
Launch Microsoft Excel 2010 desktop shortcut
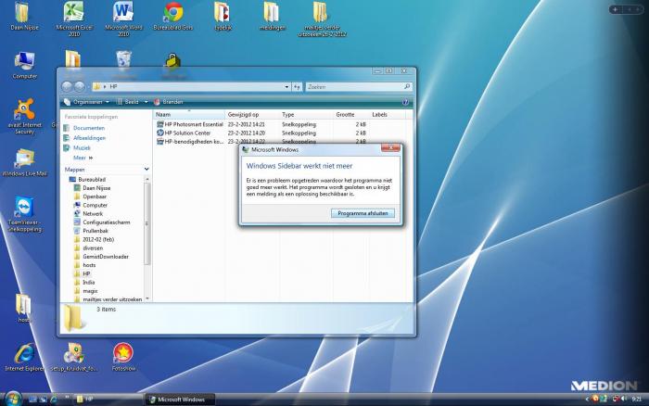click(x=73, y=19)
